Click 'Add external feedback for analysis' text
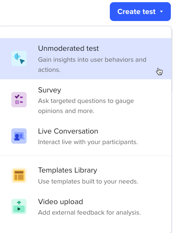This screenshot has height=233, width=173. tap(89, 212)
